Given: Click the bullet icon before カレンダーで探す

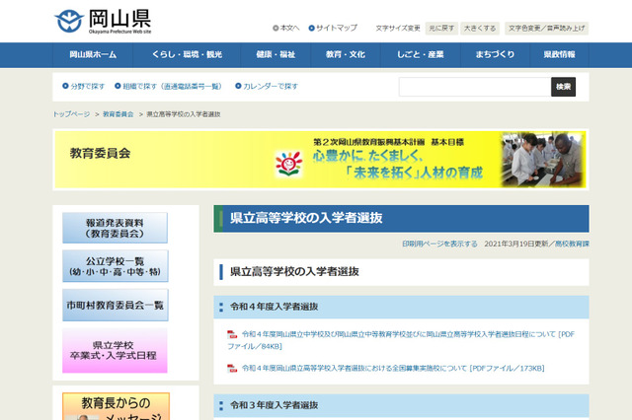Looking at the screenshot, I should click(238, 86).
